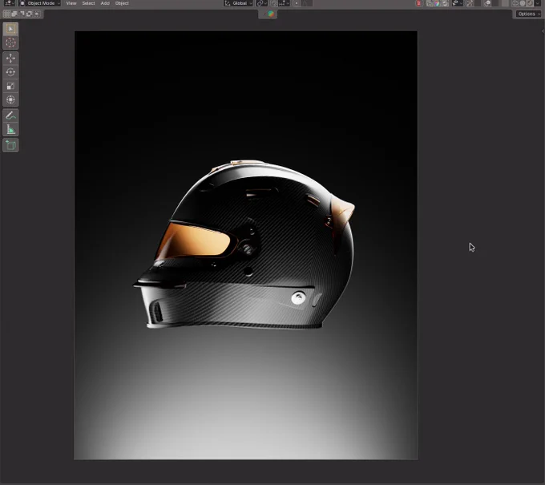Pick the Annotate pencil tool

click(x=10, y=115)
